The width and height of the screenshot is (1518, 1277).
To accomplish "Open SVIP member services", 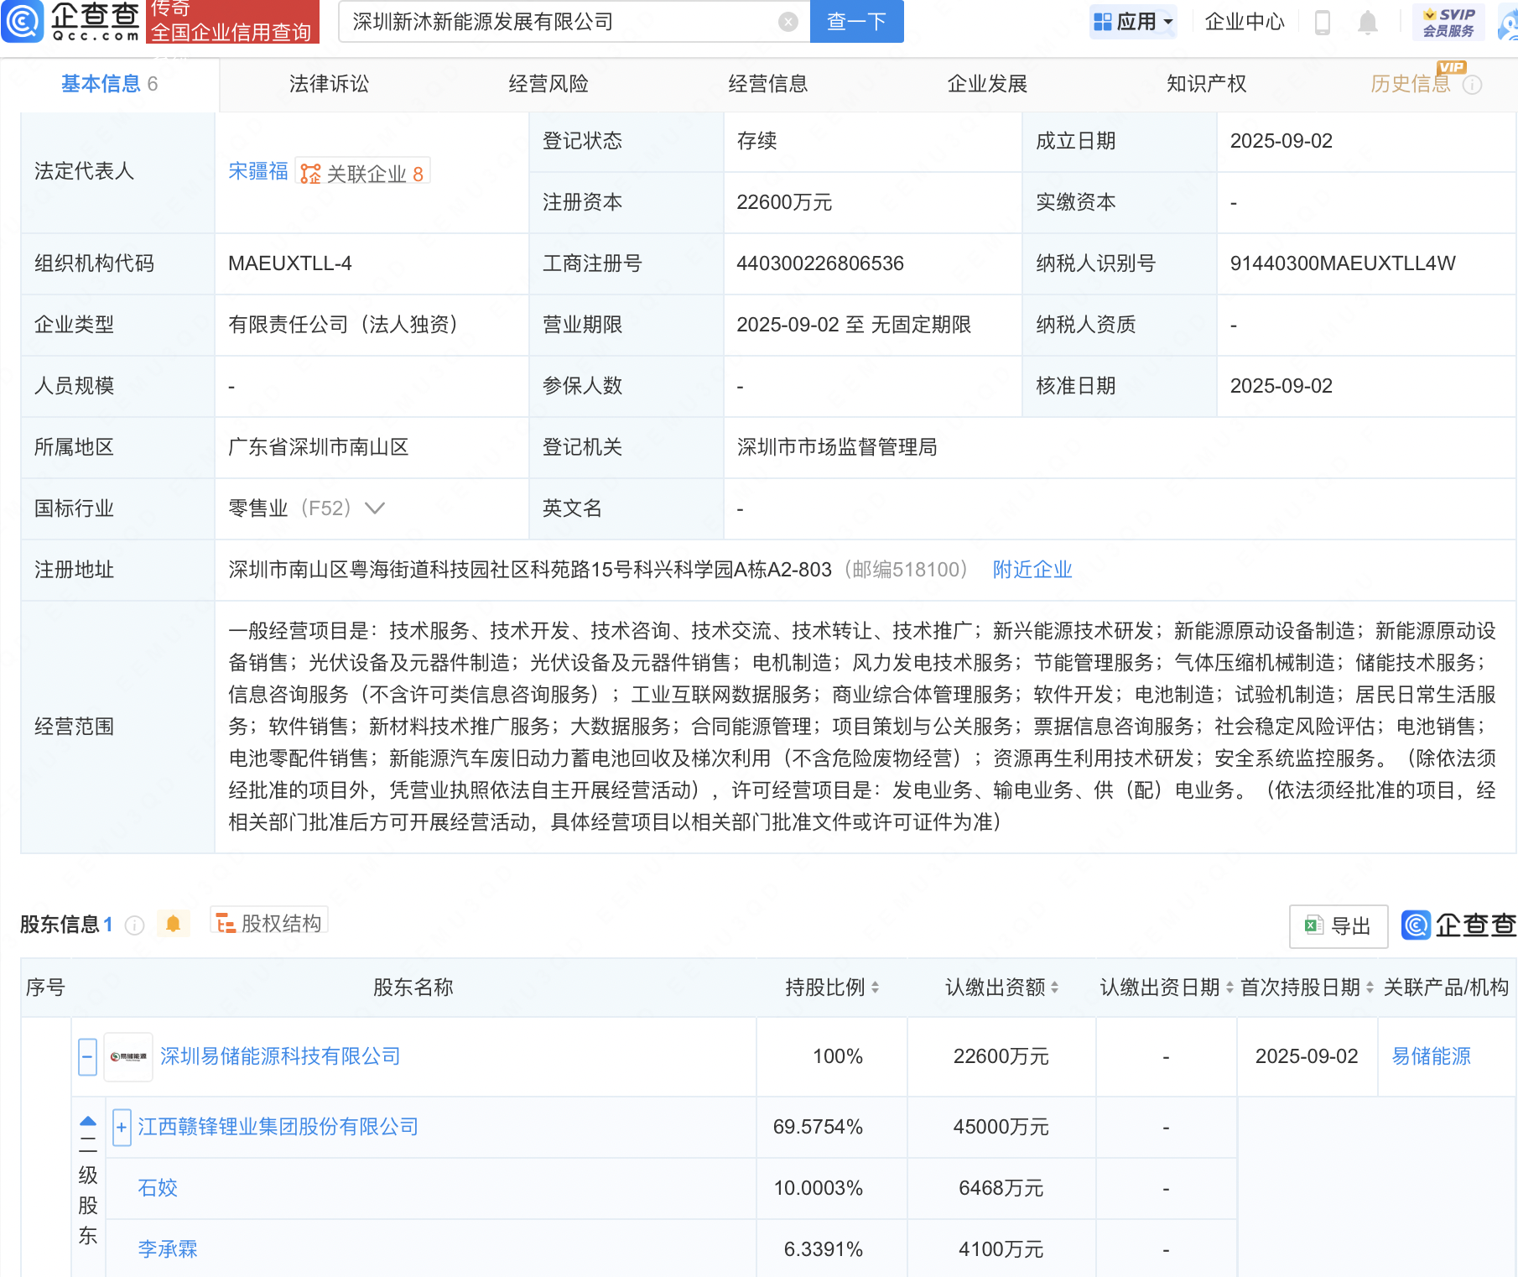I will 1448,22.
